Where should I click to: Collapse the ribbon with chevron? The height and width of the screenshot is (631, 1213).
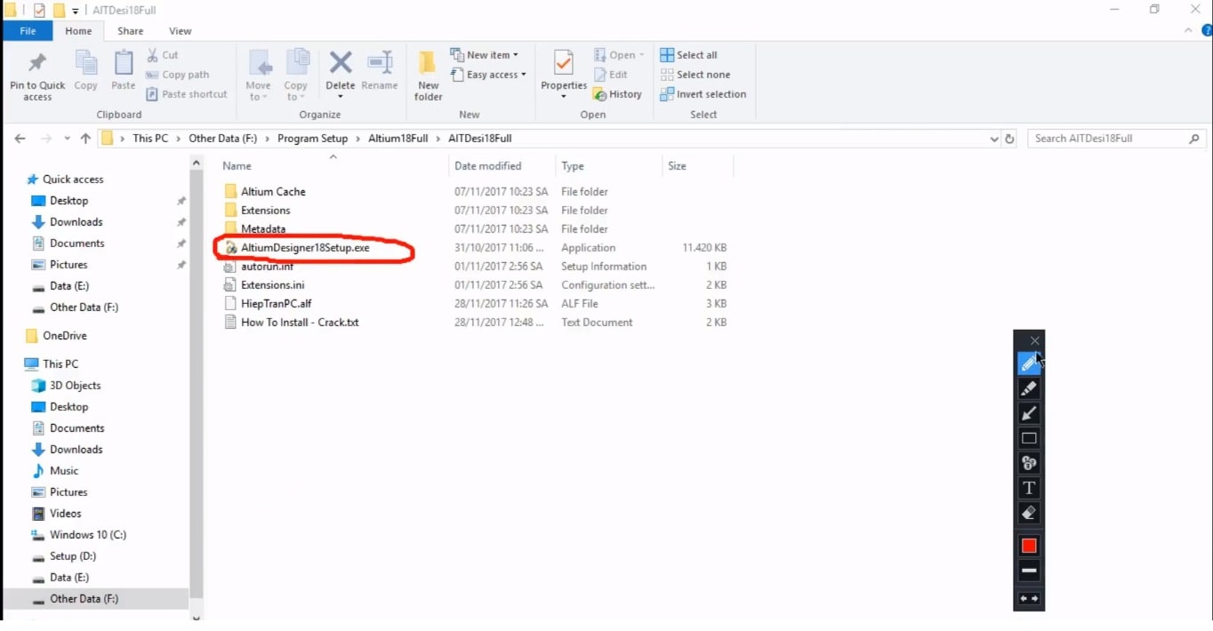pyautogui.click(x=1189, y=31)
